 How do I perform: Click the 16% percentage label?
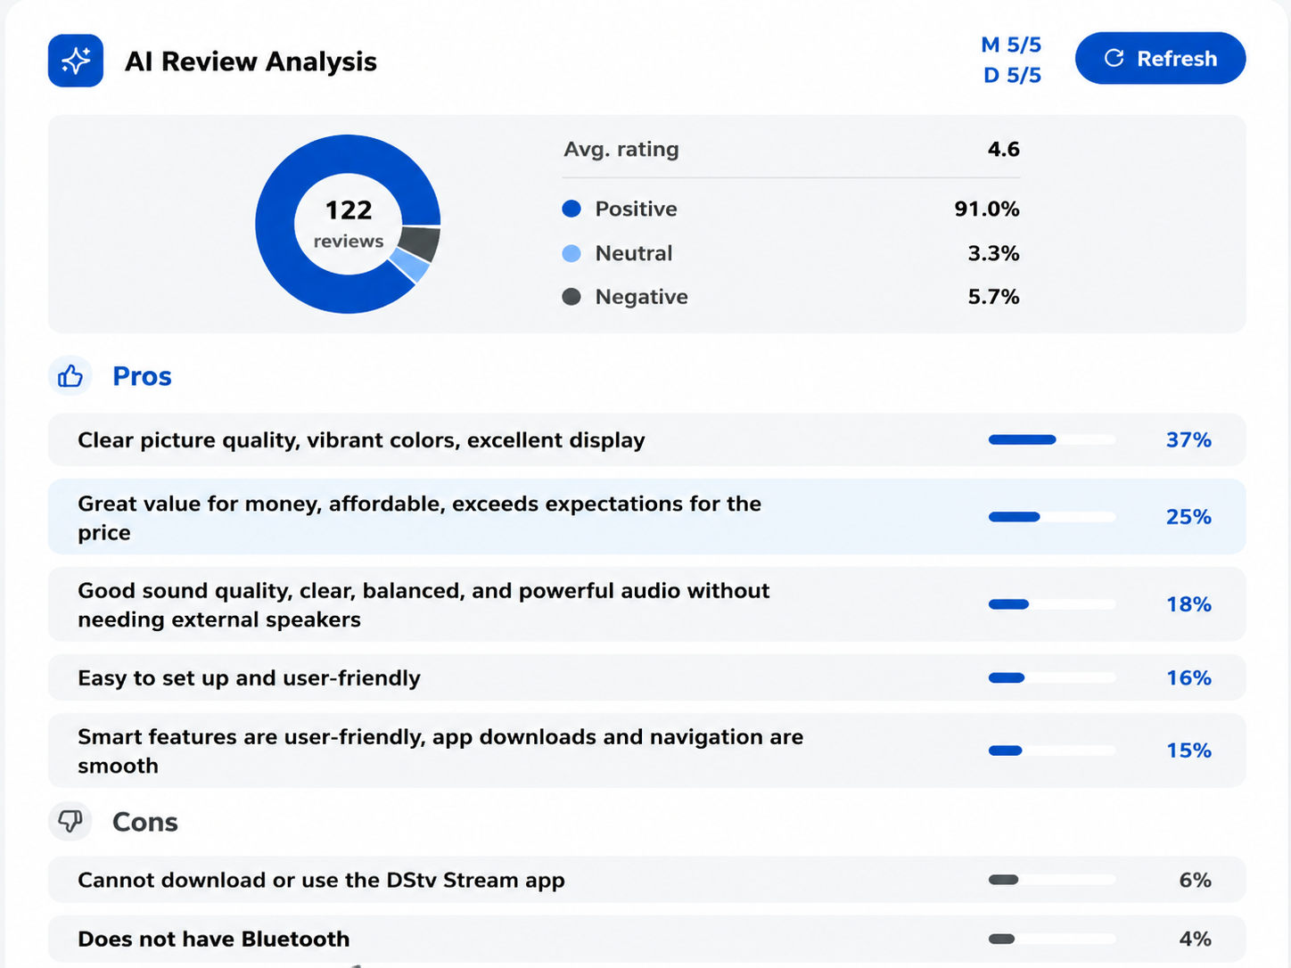click(1188, 677)
